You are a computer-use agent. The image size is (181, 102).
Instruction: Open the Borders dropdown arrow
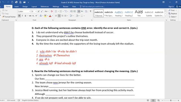tap(84, 16)
